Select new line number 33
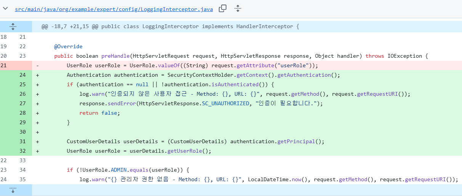This screenshot has width=462, height=196. tap(22, 160)
